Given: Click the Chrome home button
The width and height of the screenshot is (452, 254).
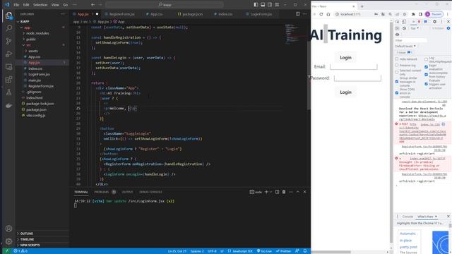Looking at the screenshot, I should click(x=328, y=14).
